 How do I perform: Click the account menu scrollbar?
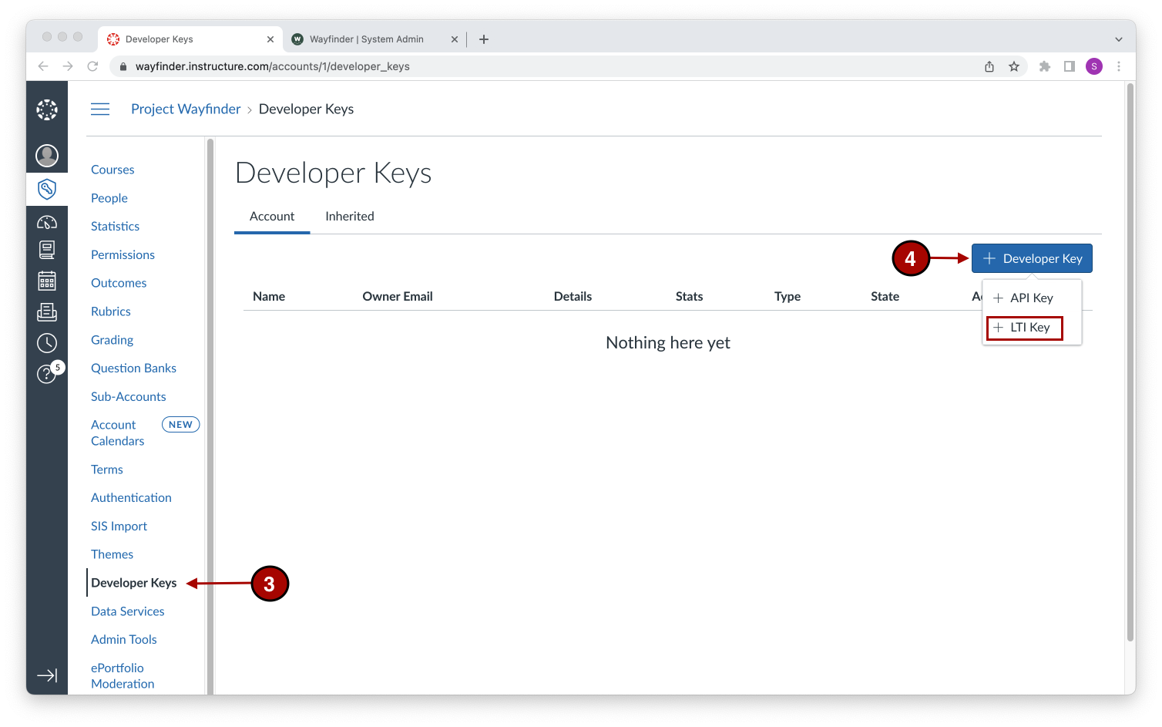pos(210,416)
